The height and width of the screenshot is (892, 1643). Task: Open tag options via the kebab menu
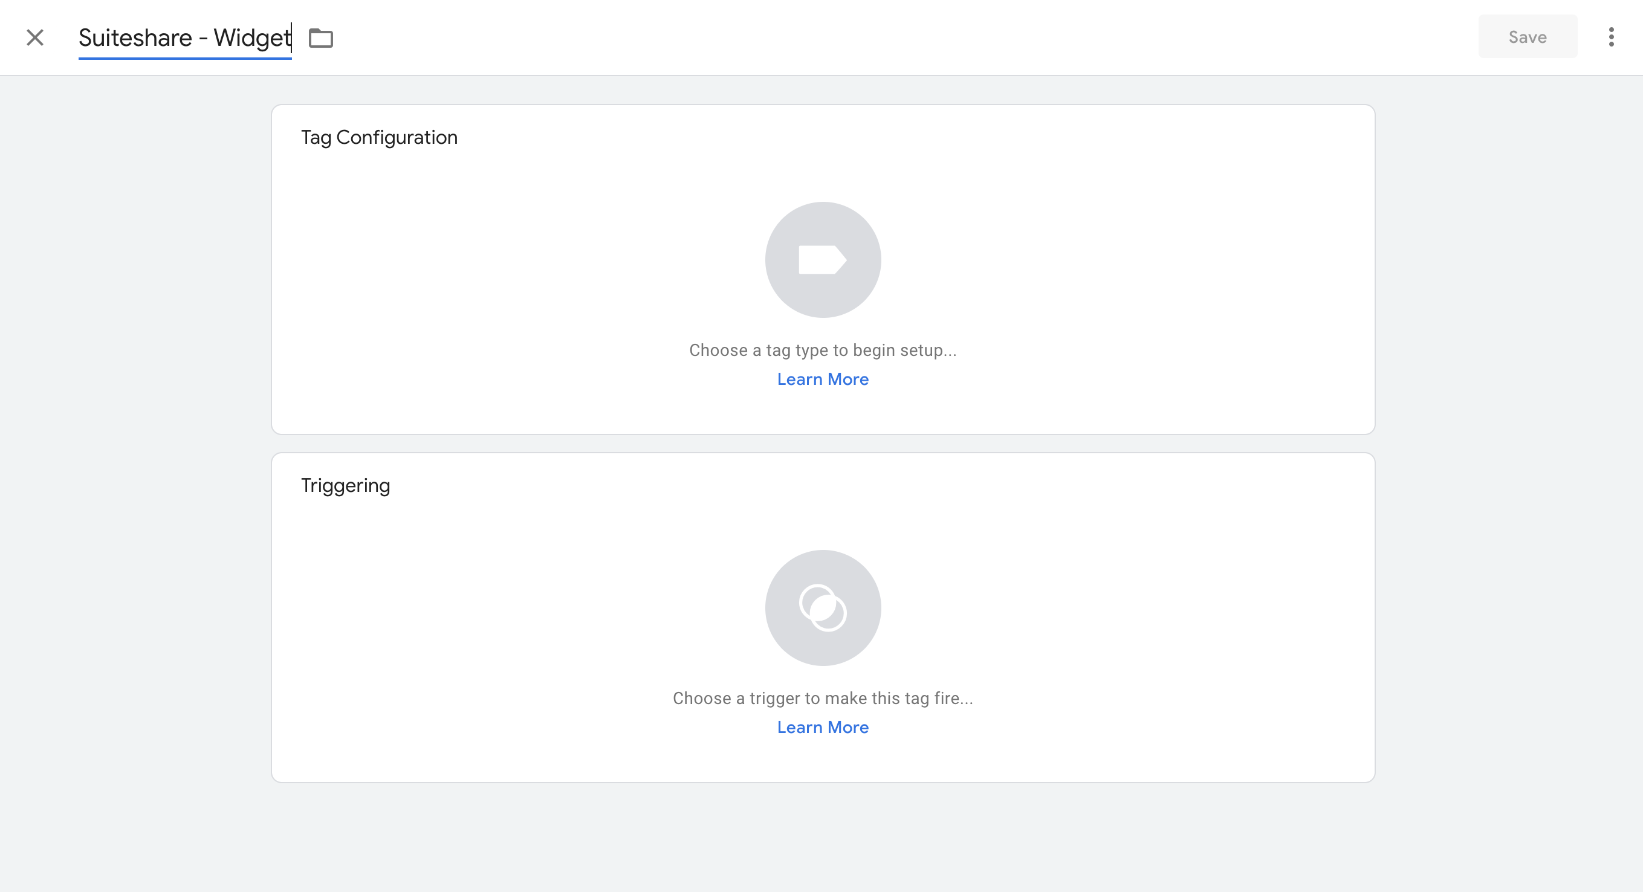[1612, 37]
